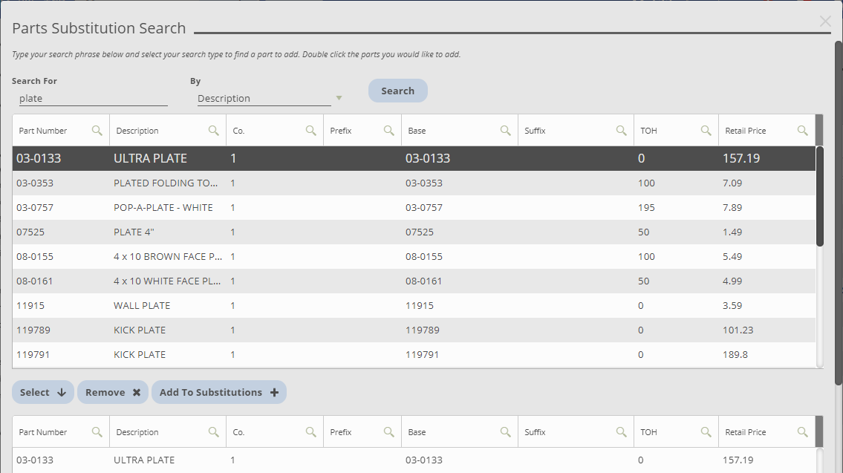Expand the By search type dropdown

pyautogui.click(x=339, y=97)
